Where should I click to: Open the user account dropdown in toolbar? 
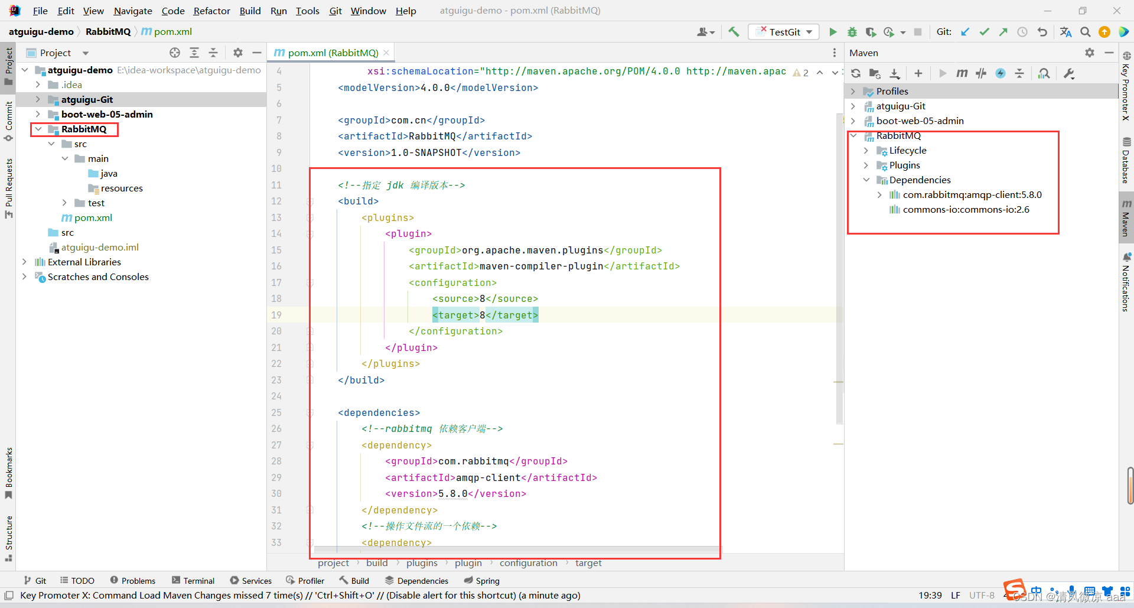706,32
